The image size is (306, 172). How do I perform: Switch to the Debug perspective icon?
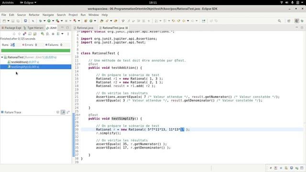click(302, 21)
